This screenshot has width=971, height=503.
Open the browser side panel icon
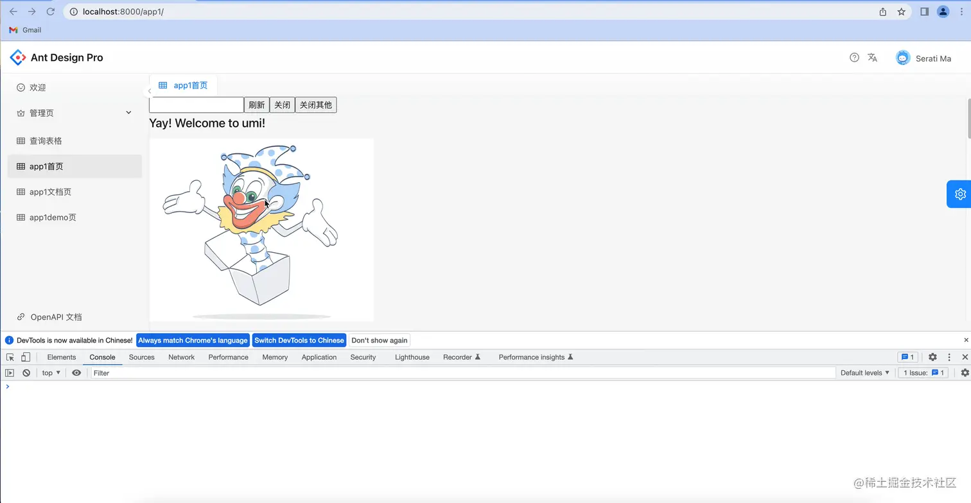pos(925,12)
